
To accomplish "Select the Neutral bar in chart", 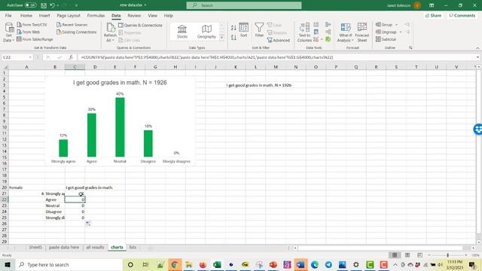I will [x=120, y=127].
